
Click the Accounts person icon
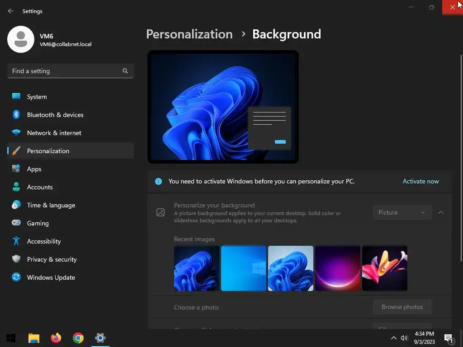pyautogui.click(x=16, y=187)
